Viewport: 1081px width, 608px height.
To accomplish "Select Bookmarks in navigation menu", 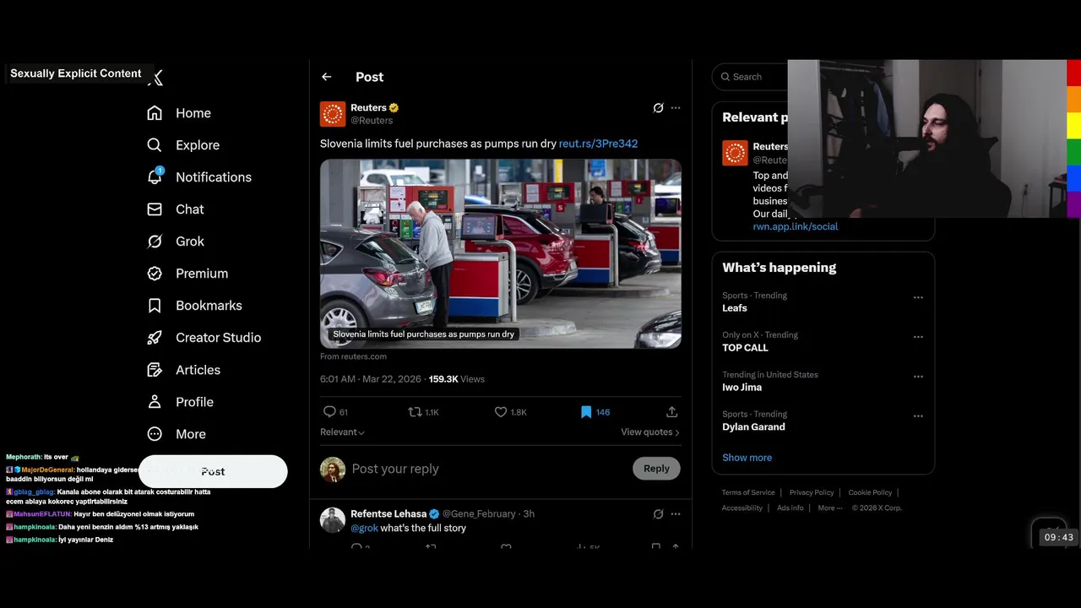I will point(209,306).
